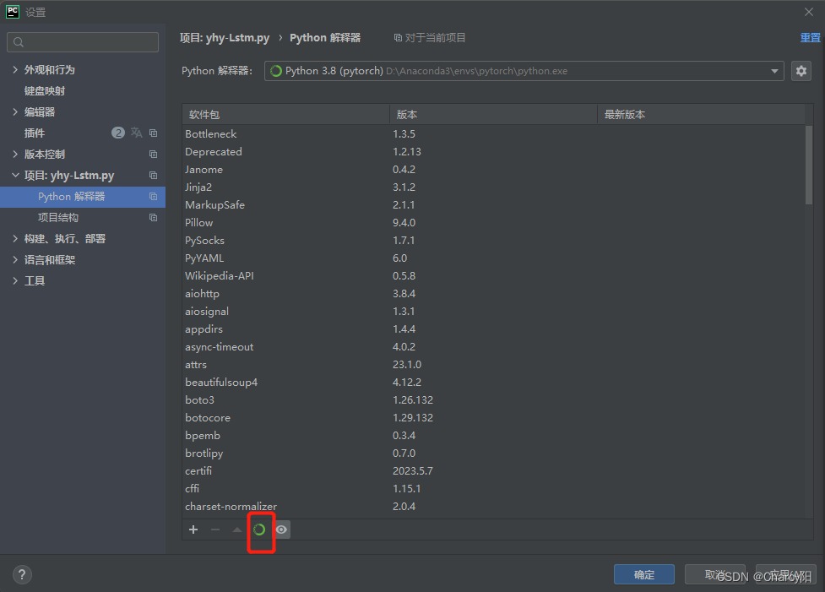Click the project-level icon beside 版本控制

coord(153,155)
